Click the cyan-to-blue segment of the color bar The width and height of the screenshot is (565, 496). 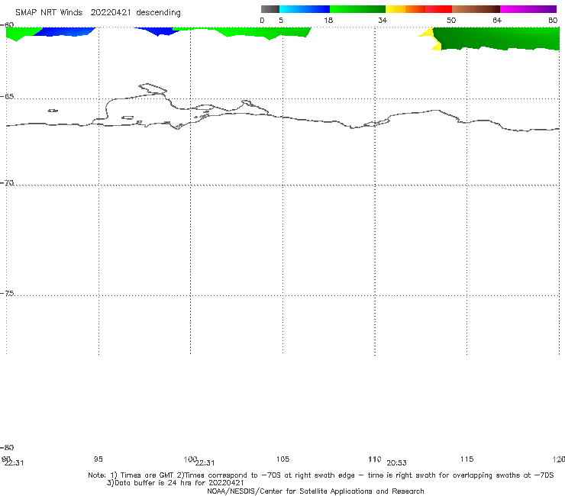(x=304, y=9)
